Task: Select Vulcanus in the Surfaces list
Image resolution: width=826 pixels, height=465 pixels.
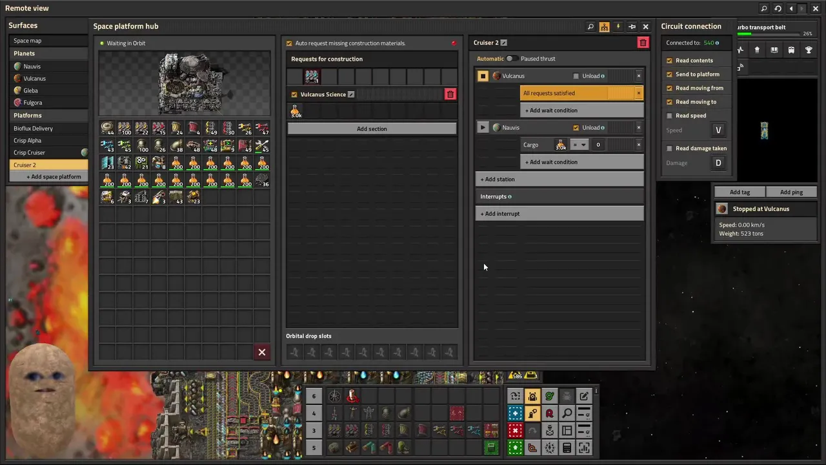Action: (x=49, y=78)
